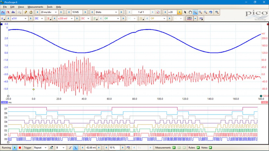Add a measurement with green plus
This screenshot has height=151, width=269.
174,148
